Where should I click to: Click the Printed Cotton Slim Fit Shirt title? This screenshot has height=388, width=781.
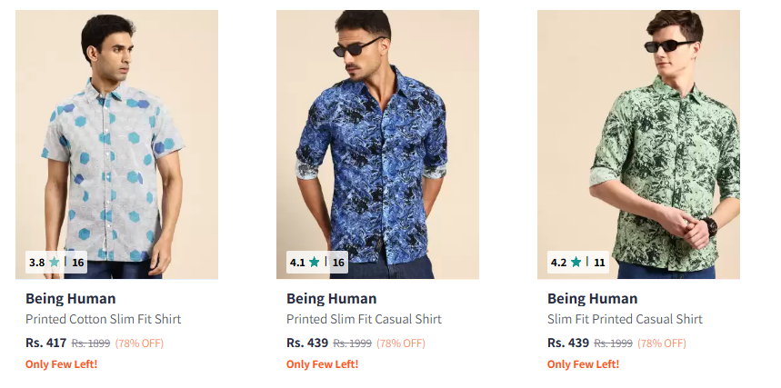tap(103, 319)
